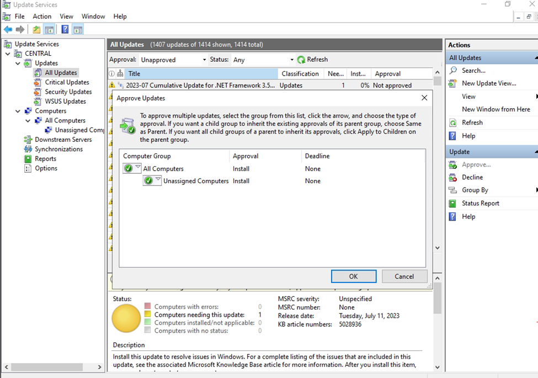Click the green Refresh icon above list
The height and width of the screenshot is (378, 538).
[301, 60]
